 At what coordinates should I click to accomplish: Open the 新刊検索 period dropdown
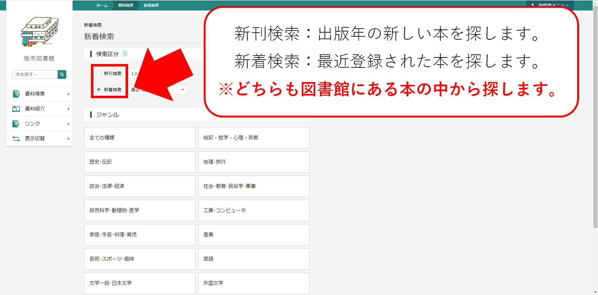point(135,74)
